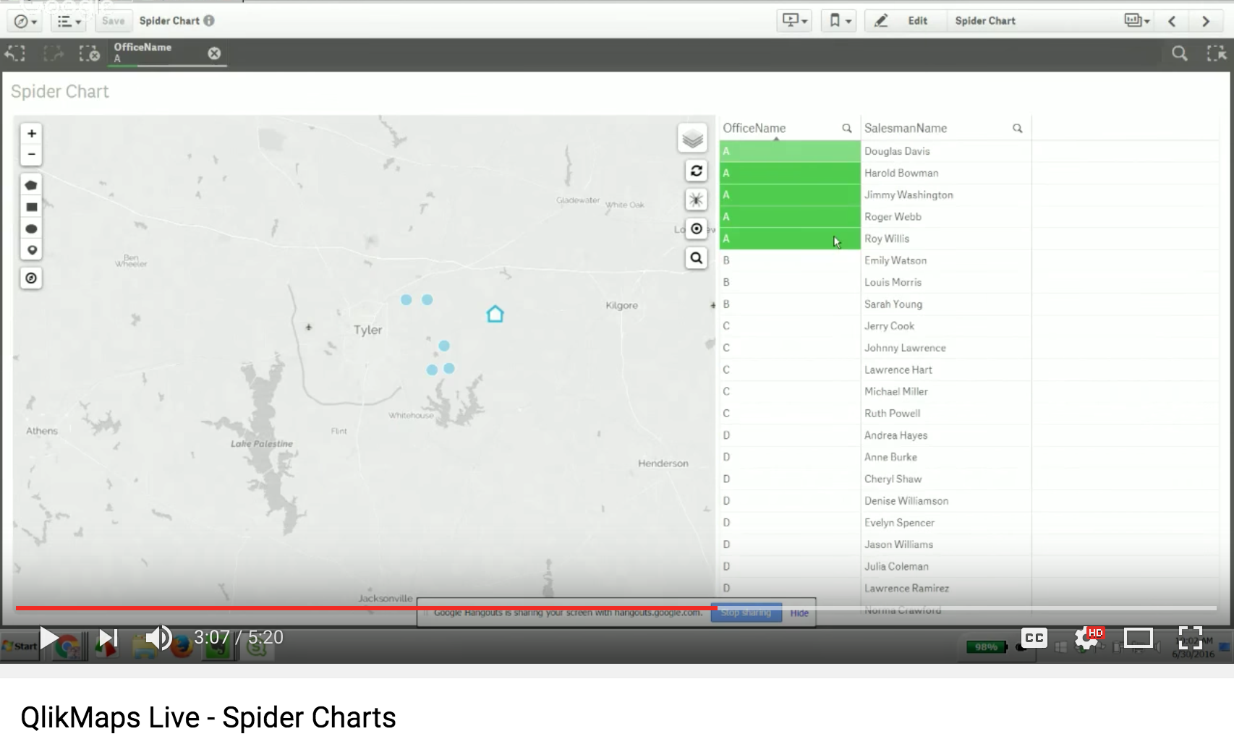Click the map search magnifier button
1234x739 pixels.
(696, 258)
